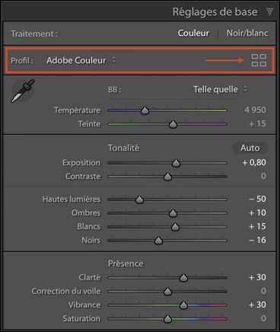The image size is (280, 332).
Task: Click the Teinte slider handle
Action: (x=173, y=124)
